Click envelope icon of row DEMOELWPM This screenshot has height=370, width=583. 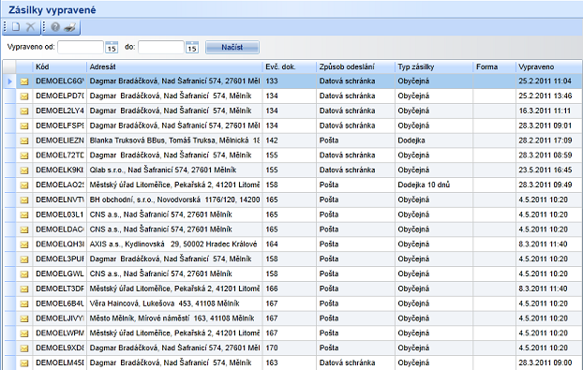24,333
